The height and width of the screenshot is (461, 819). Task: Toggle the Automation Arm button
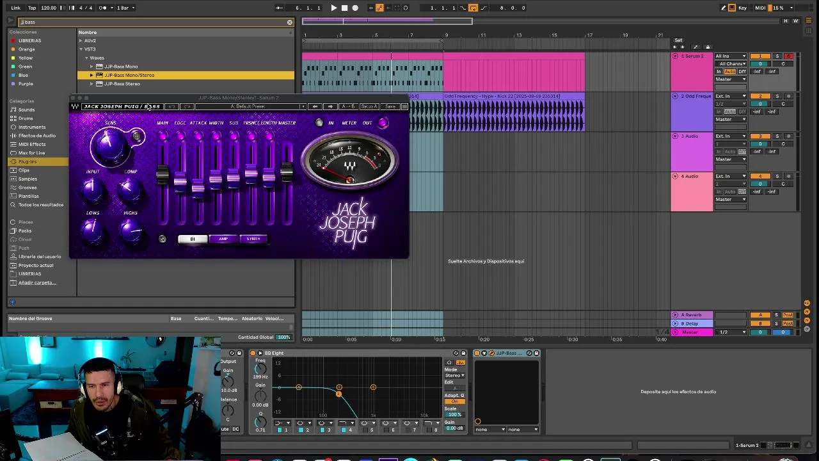click(379, 8)
